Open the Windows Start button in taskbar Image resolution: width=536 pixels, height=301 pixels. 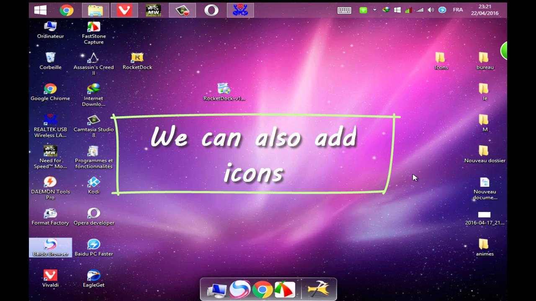40,10
